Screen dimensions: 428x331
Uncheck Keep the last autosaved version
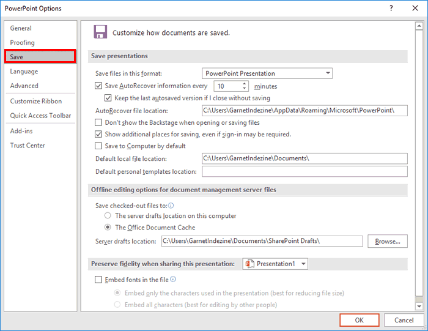108,98
